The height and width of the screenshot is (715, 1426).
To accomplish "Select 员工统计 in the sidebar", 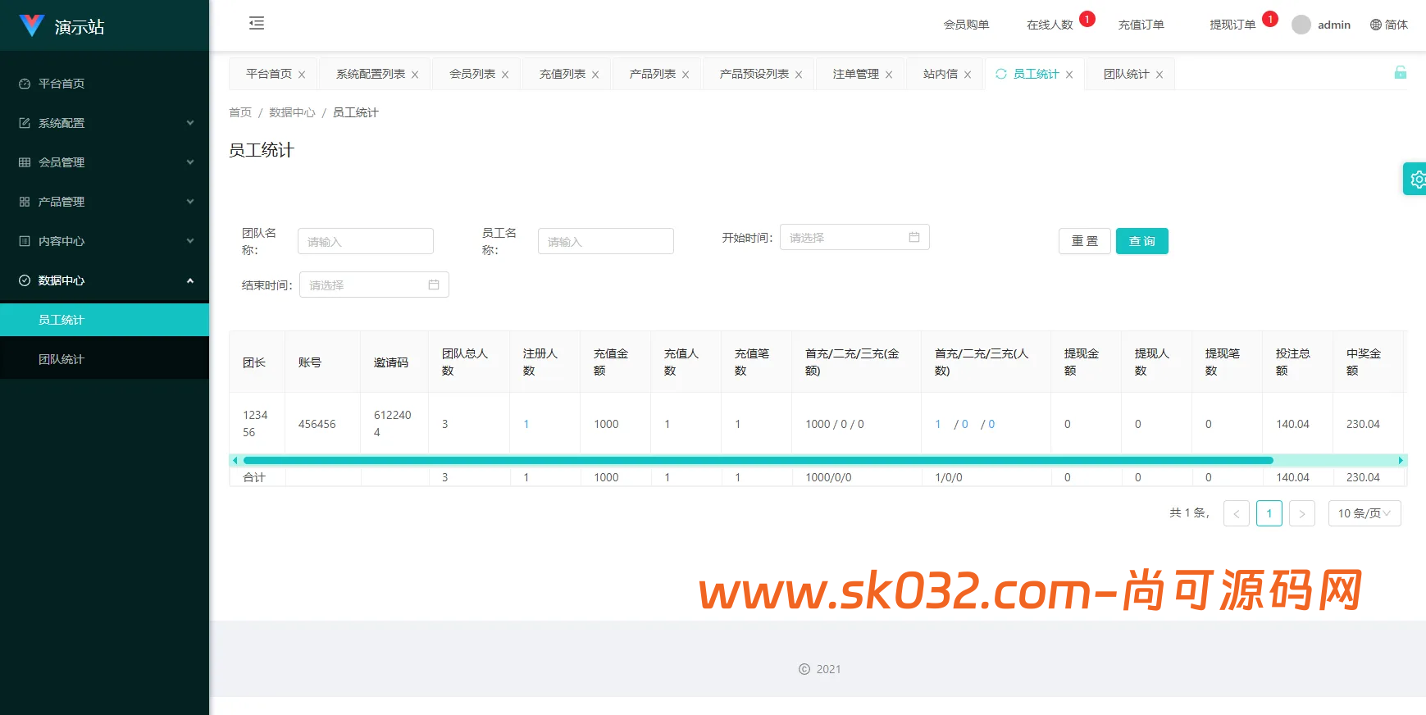I will (104, 320).
